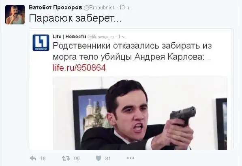Click the like count 81
Image resolution: width=242 pixels, height=166 pixels.
pos(108,158)
